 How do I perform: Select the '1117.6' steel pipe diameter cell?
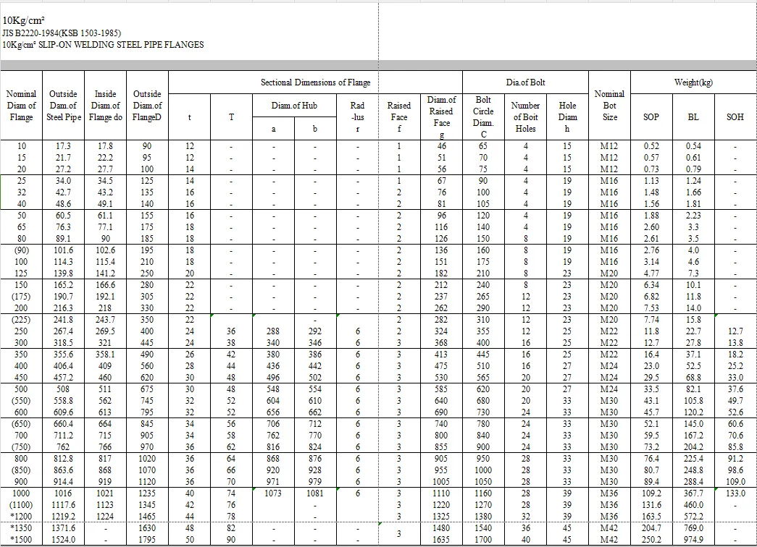tap(63, 505)
